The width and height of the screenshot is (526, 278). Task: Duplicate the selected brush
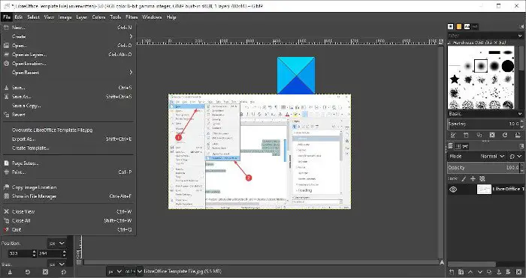click(479, 135)
